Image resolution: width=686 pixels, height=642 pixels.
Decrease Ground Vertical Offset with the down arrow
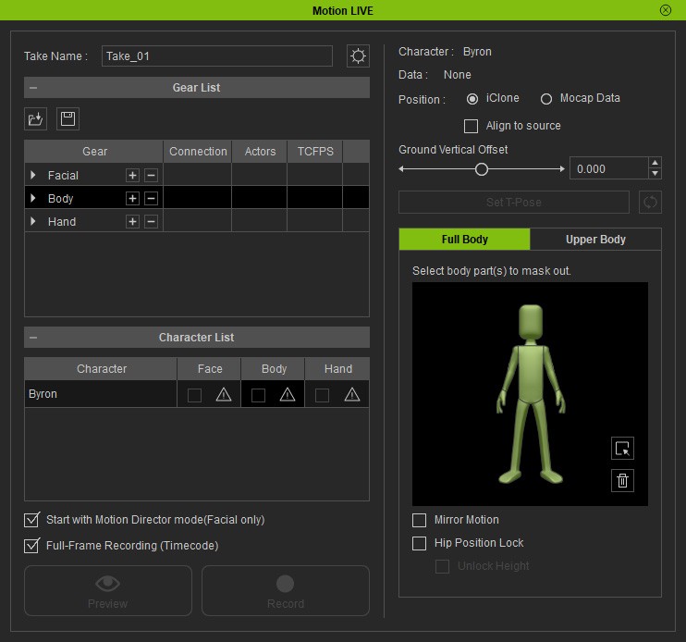pos(655,174)
